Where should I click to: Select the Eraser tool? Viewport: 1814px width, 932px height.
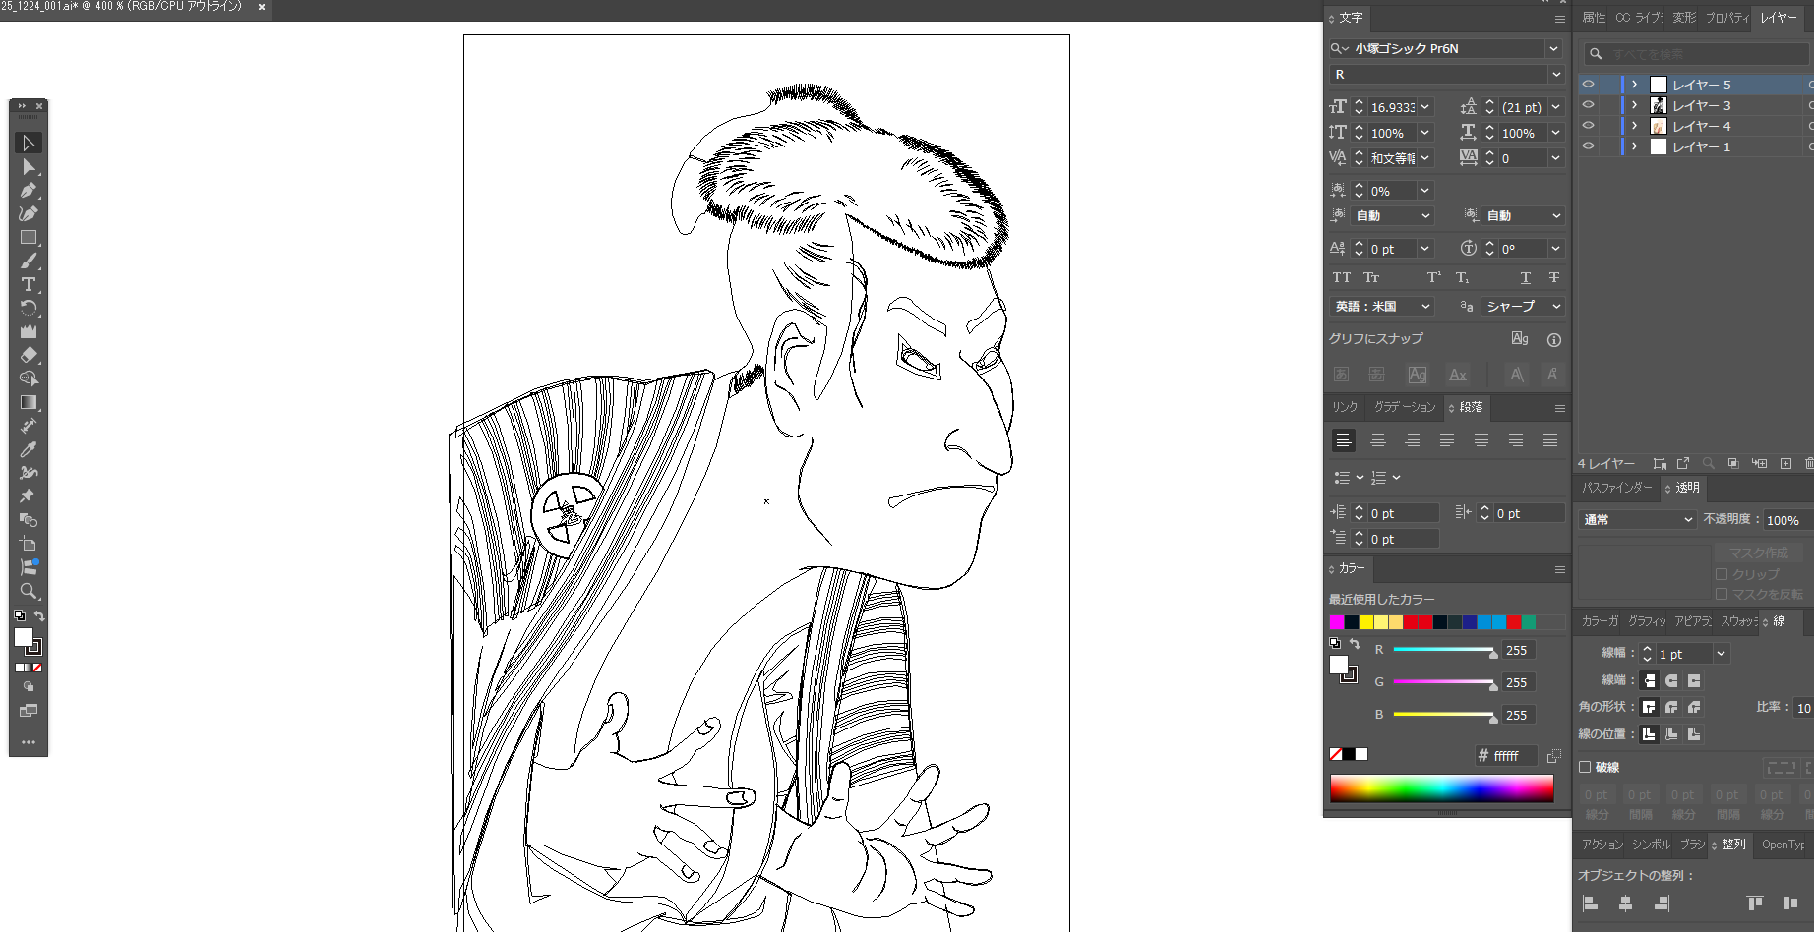(x=28, y=355)
